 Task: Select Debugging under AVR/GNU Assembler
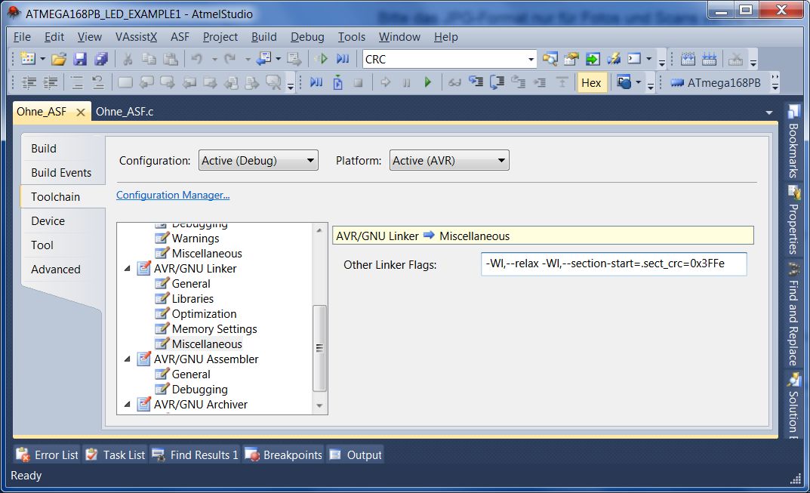[199, 390]
